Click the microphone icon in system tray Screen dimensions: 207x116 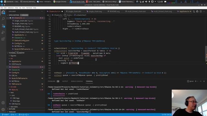click(149, 2)
